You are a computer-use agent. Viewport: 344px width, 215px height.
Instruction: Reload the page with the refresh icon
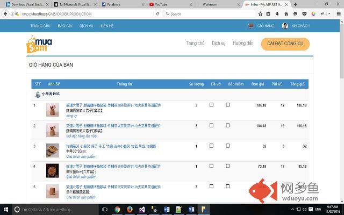coord(157,14)
